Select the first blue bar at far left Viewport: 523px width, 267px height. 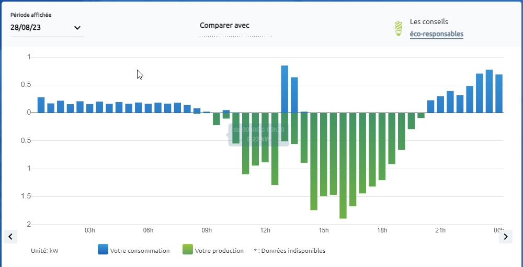coord(41,105)
